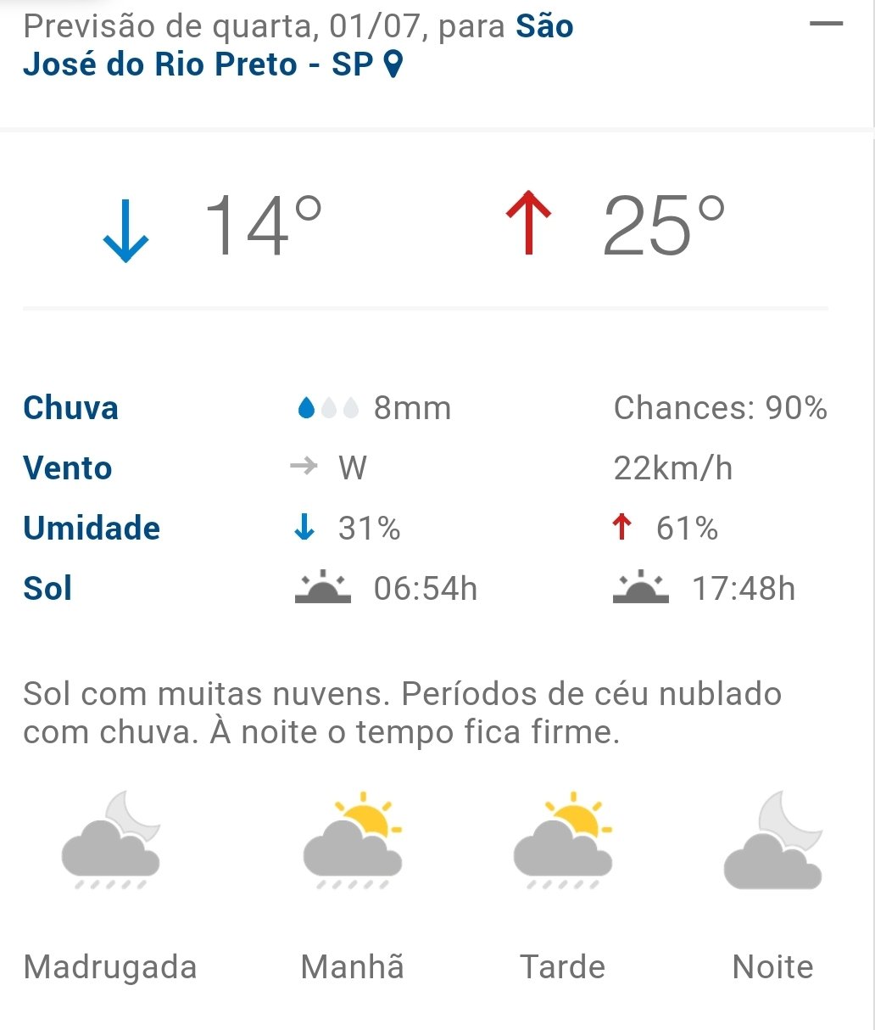Click the Sol row label
This screenshot has height=1030, width=875.
point(47,588)
